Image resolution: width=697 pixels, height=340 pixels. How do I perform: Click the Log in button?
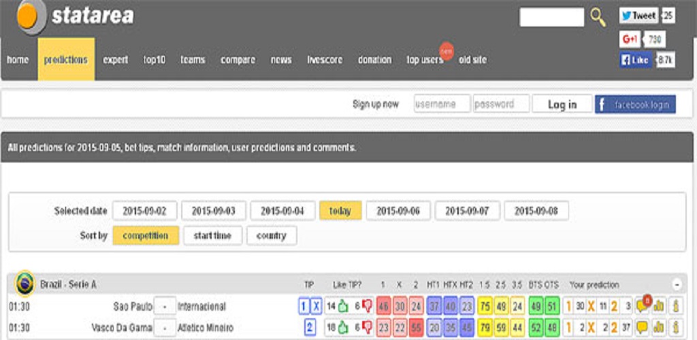tap(562, 104)
